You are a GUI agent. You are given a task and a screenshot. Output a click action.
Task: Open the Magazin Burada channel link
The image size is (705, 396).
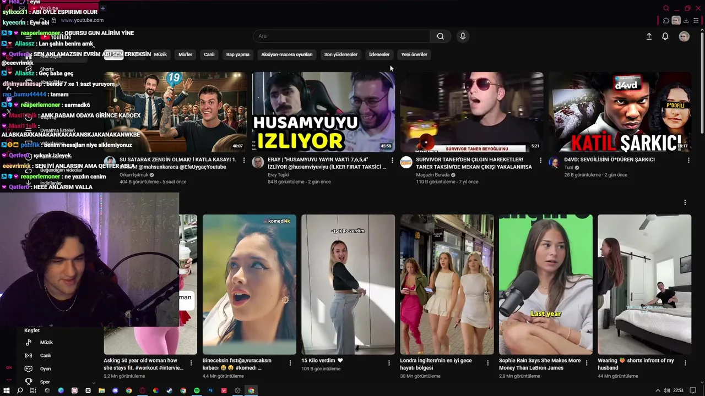tap(432, 175)
